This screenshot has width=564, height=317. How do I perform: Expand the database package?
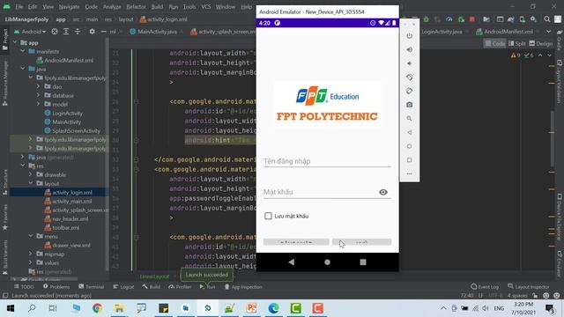(x=38, y=95)
